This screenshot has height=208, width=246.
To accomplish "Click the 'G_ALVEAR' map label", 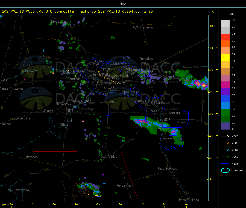I will pos(163,120).
